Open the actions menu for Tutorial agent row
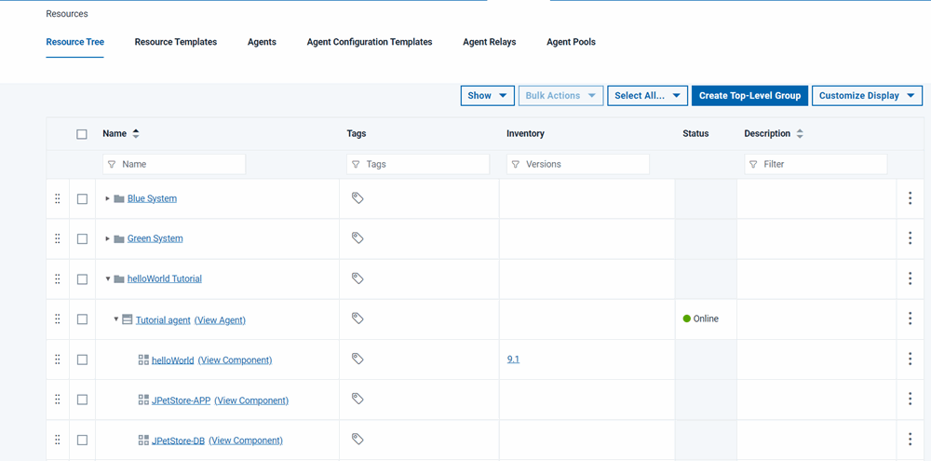Screen dimensions: 931x461 pos(910,319)
